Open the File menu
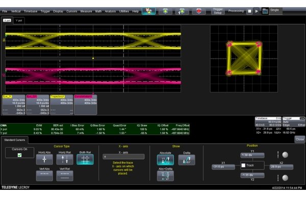306x198 pixels. coord(5,11)
